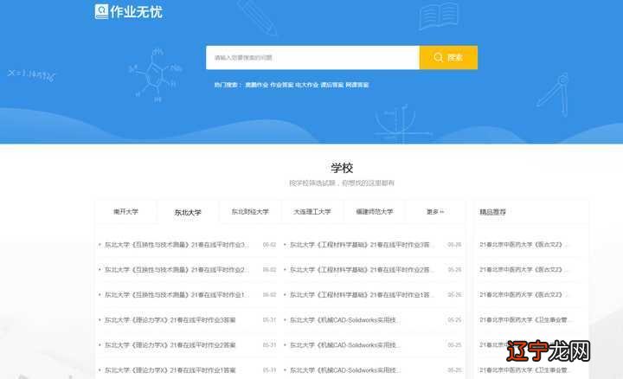
Task: Open the hot search link 奥鹏作业
Action: (256, 85)
